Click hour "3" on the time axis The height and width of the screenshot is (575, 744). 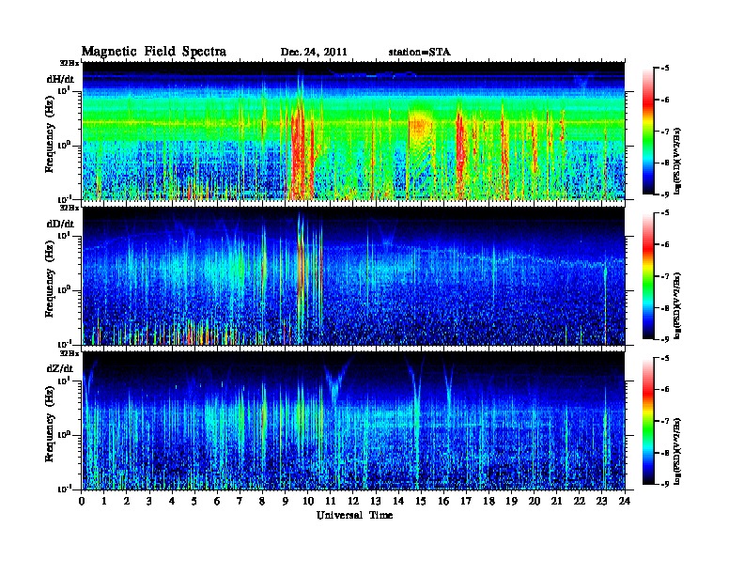pyautogui.click(x=149, y=502)
